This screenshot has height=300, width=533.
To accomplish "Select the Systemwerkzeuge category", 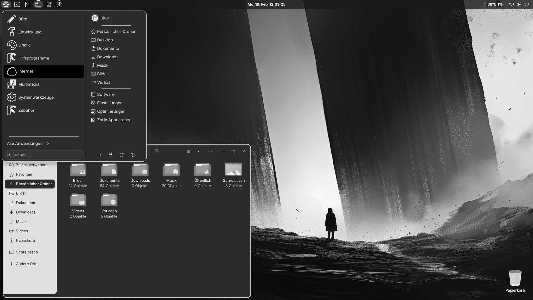I will [36, 97].
